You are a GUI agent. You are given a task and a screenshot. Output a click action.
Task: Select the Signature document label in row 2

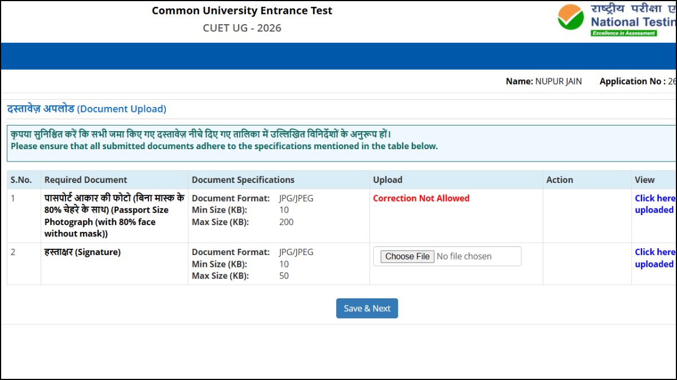(x=82, y=252)
